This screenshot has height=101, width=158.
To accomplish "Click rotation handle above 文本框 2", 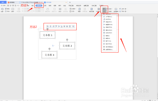I will (67, 40).
